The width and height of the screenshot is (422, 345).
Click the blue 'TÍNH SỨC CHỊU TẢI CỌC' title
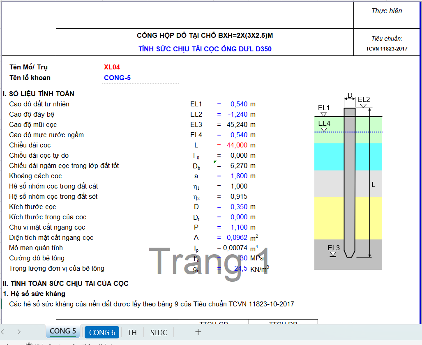pos(205,49)
